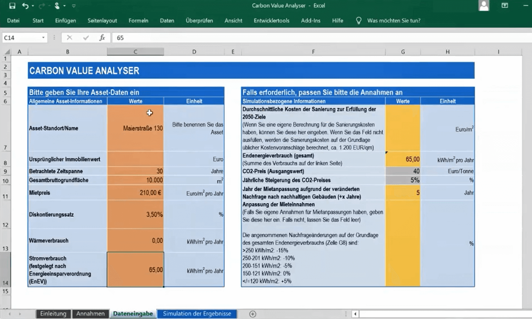Click the Betrachtete Zeitspanne value '30'
The width and height of the screenshot is (532, 319).
(x=135, y=171)
